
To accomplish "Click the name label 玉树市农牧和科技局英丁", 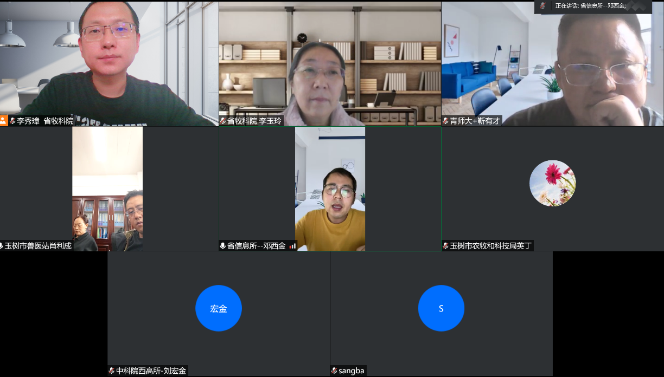I will pyautogui.click(x=491, y=246).
